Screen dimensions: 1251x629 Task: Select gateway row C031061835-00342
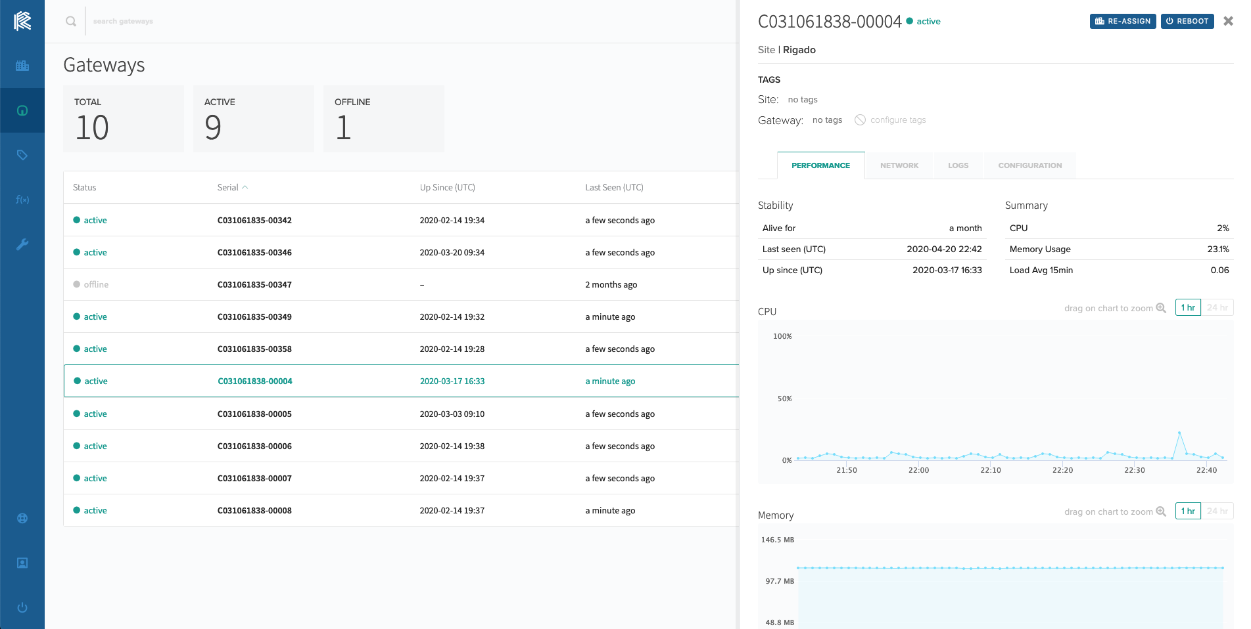(401, 220)
